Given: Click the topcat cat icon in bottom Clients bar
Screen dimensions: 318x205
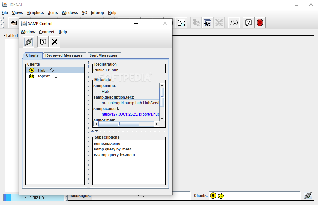Looking at the screenshot, I should tap(221, 195).
